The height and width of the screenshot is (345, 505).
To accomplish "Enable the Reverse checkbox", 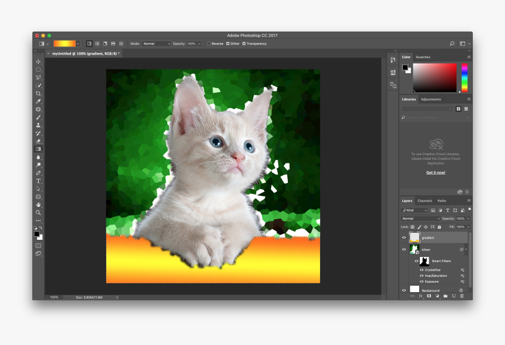I will pyautogui.click(x=209, y=43).
